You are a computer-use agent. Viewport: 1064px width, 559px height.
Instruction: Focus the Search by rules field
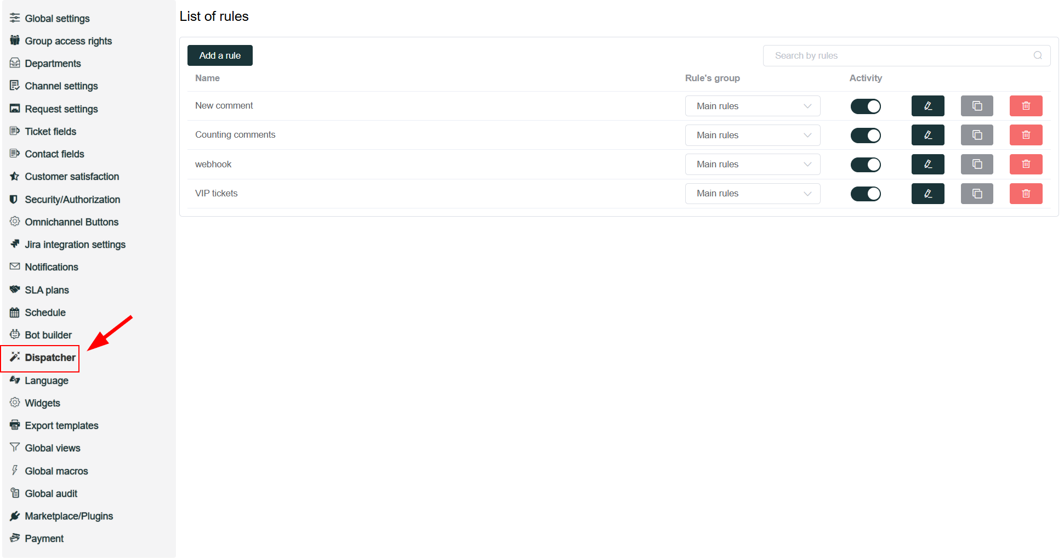pyautogui.click(x=907, y=55)
